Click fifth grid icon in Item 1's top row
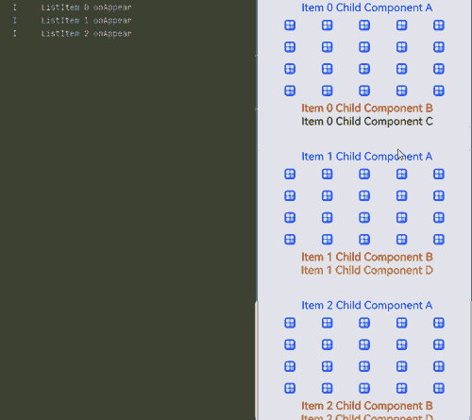Viewport: 472px width, 420px height. tap(439, 174)
